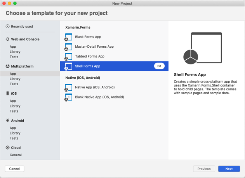Choose Tests under Multiplatform

14,84
